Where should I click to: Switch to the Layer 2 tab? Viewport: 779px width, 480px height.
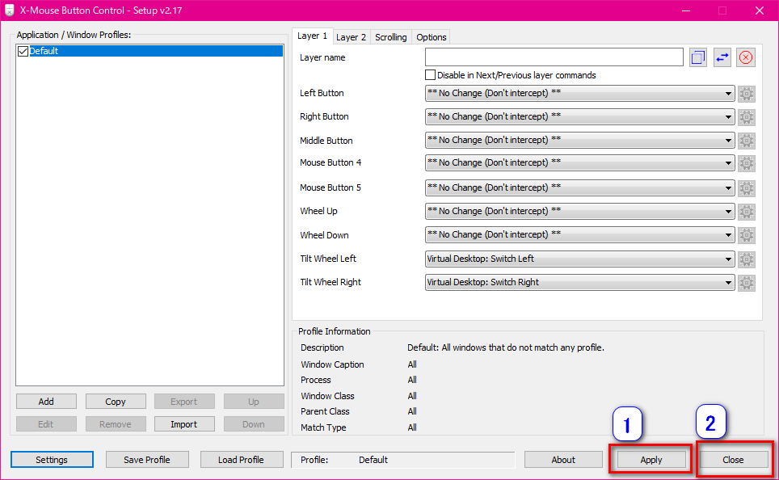[x=351, y=37]
